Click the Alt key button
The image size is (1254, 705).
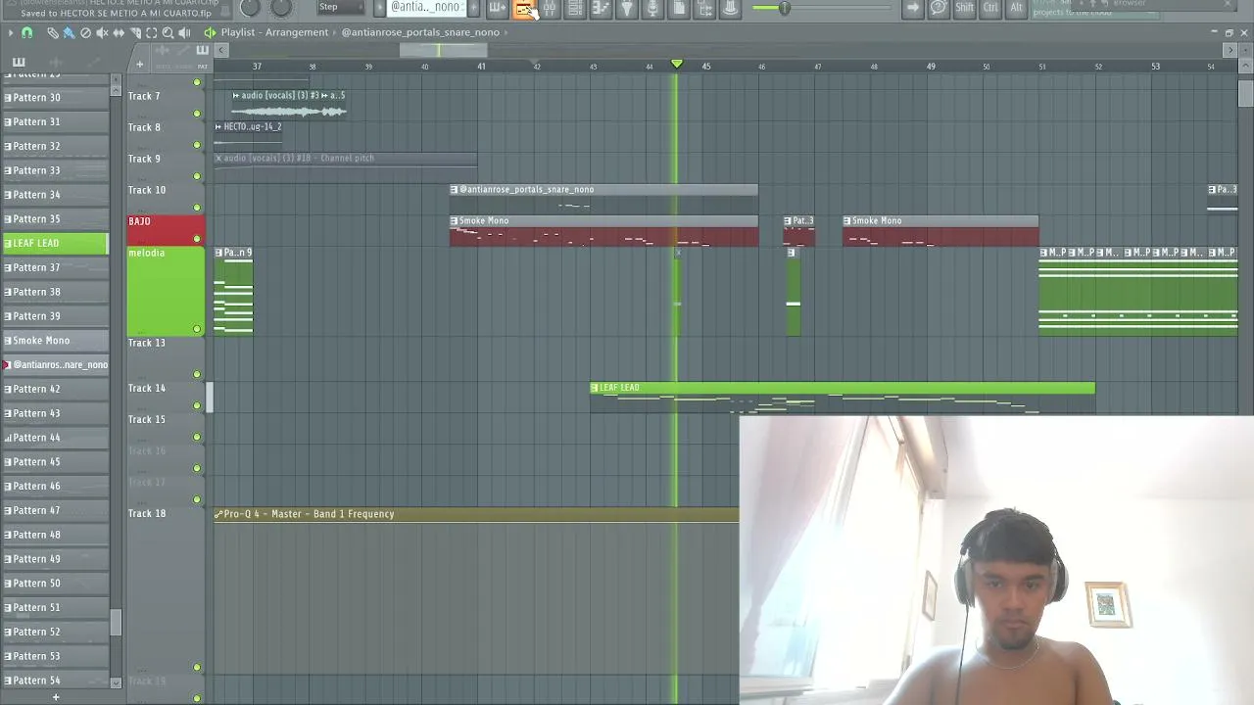(1016, 8)
